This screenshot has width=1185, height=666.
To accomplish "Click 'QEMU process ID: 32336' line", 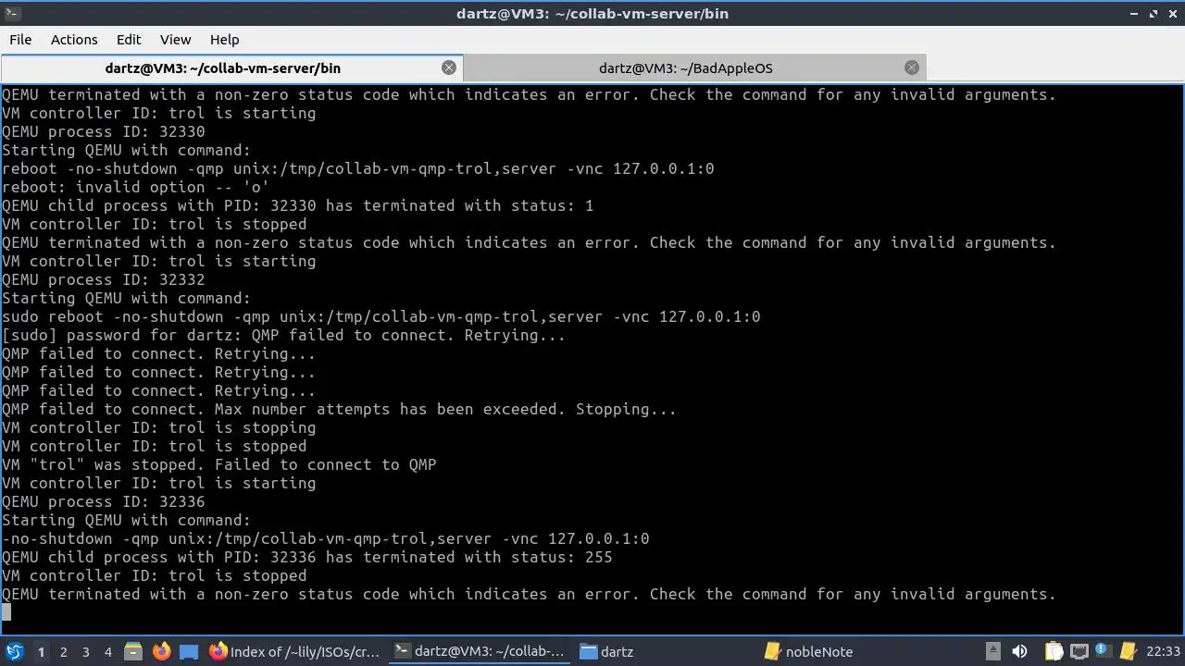I will point(103,501).
